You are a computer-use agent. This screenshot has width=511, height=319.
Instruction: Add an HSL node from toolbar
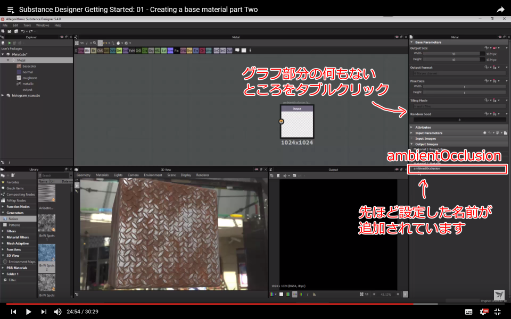pyautogui.click(x=158, y=51)
